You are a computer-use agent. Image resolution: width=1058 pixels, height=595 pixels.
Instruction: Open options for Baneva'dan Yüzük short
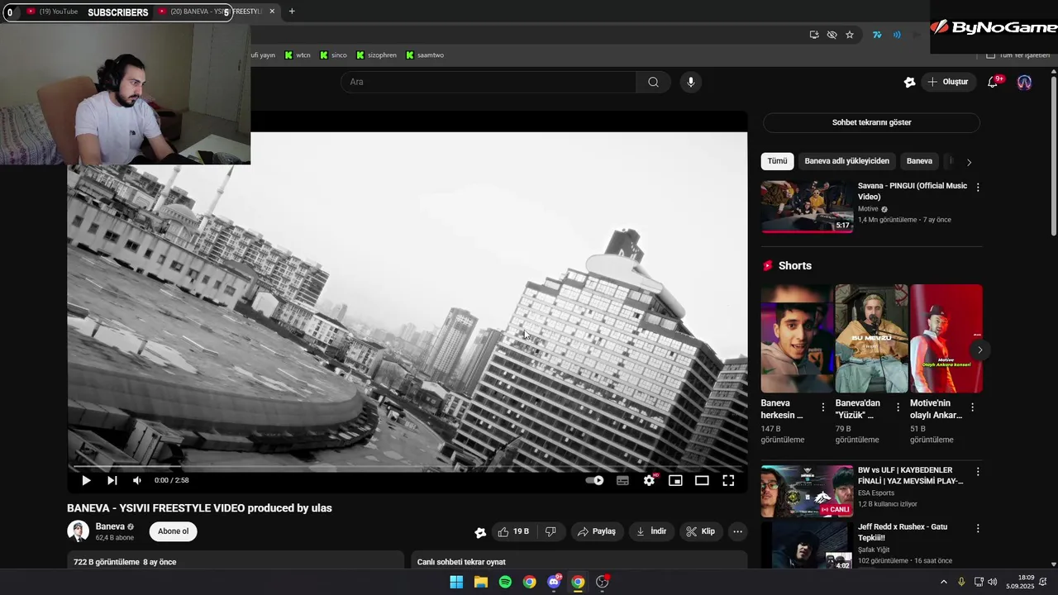pyautogui.click(x=898, y=407)
